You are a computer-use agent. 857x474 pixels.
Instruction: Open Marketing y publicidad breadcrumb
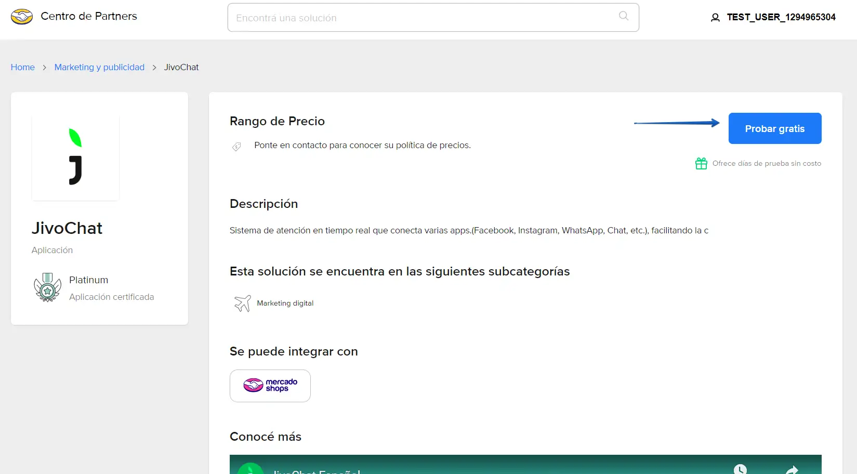pyautogui.click(x=99, y=67)
